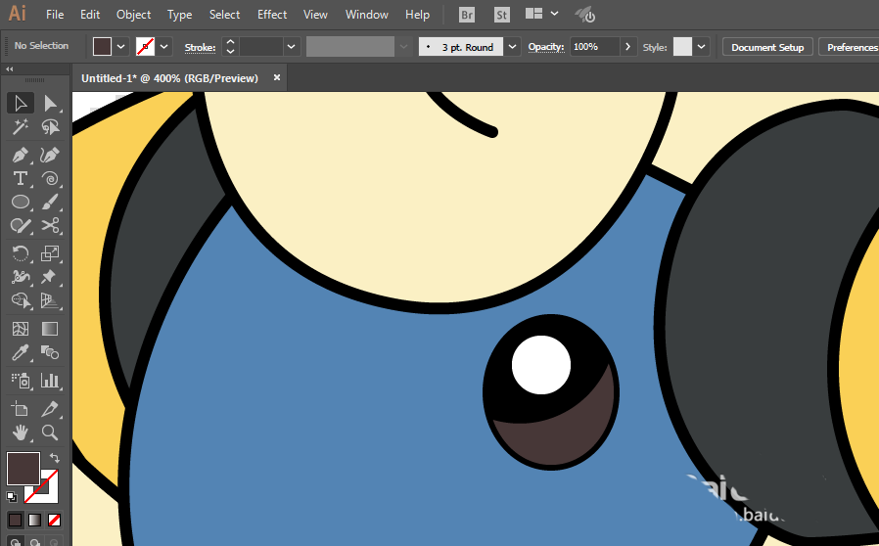The width and height of the screenshot is (879, 546).
Task: Choose the Lasso tool
Action: tap(50, 127)
